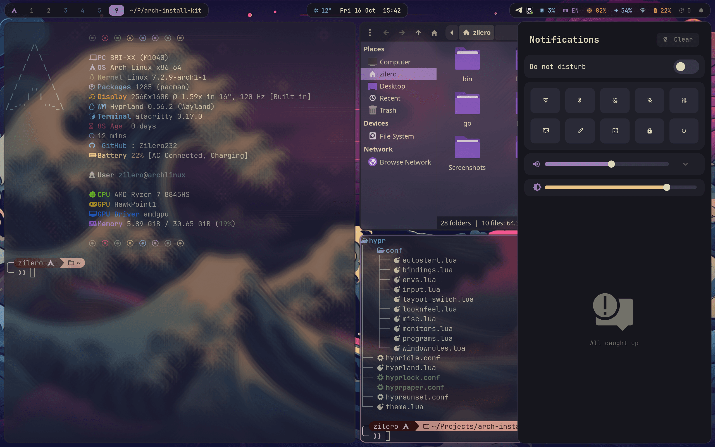715x447 pixels.
Task: Switch to workspace 3
Action: (x=66, y=10)
